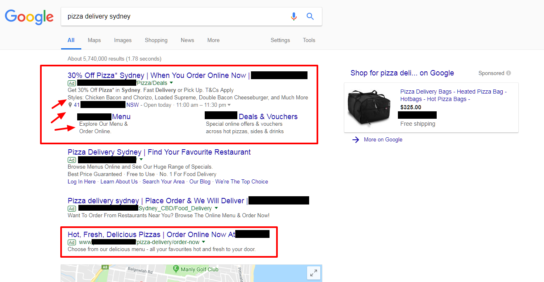
Task: Start voice search with the microphone icon
Action: (294, 16)
